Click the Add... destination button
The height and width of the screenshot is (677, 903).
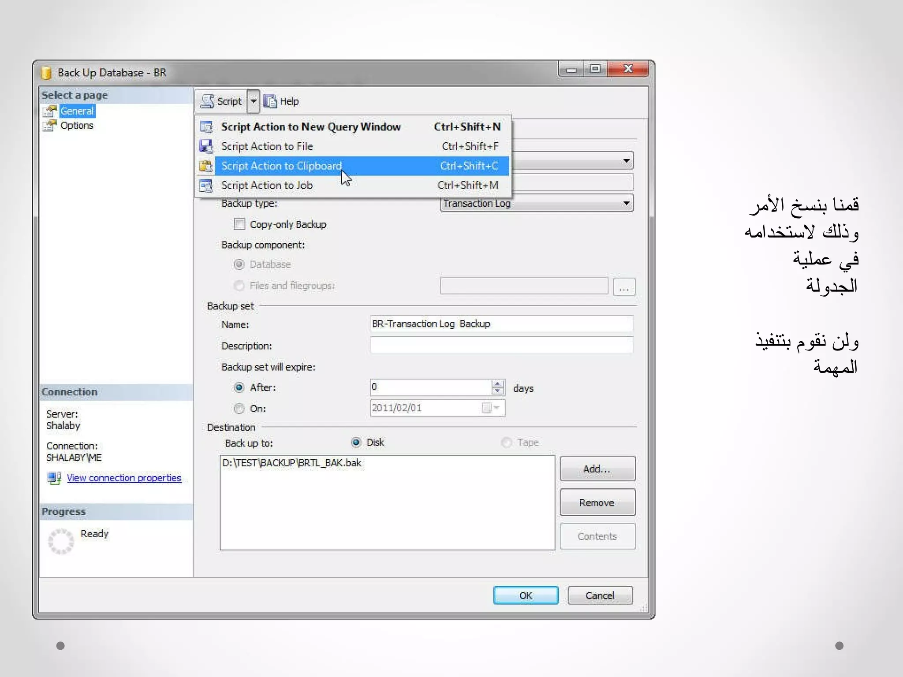597,469
